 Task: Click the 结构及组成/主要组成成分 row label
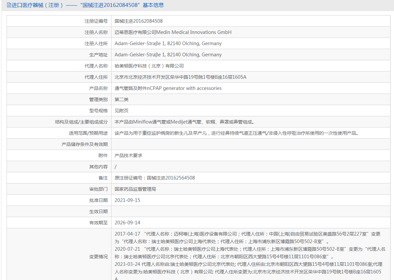[x=81, y=122]
